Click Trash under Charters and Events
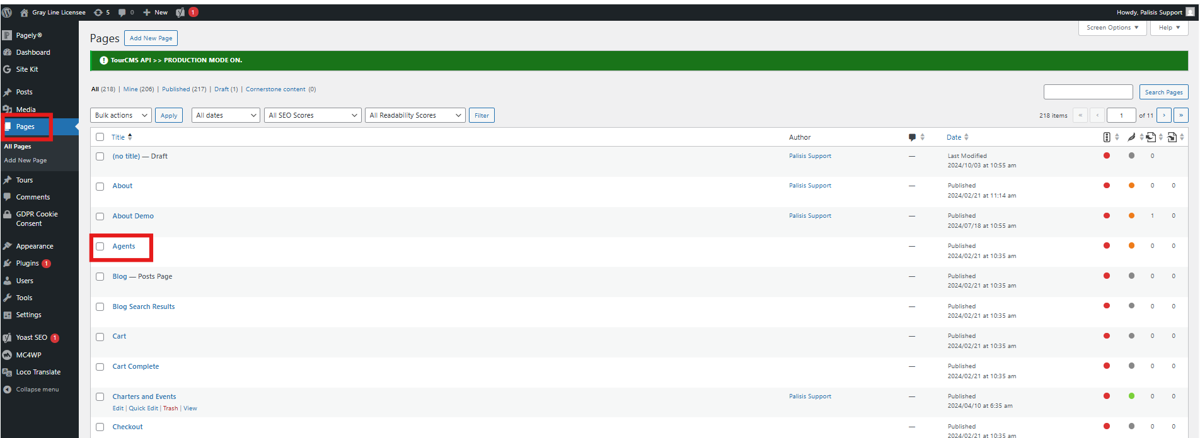Image resolution: width=1200 pixels, height=438 pixels. tap(171, 408)
